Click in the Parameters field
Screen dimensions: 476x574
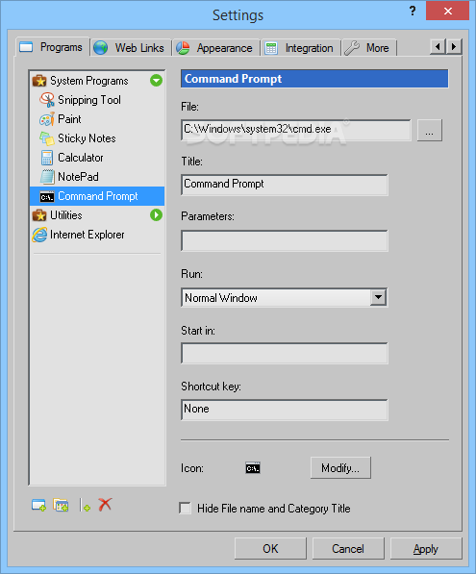coord(285,240)
